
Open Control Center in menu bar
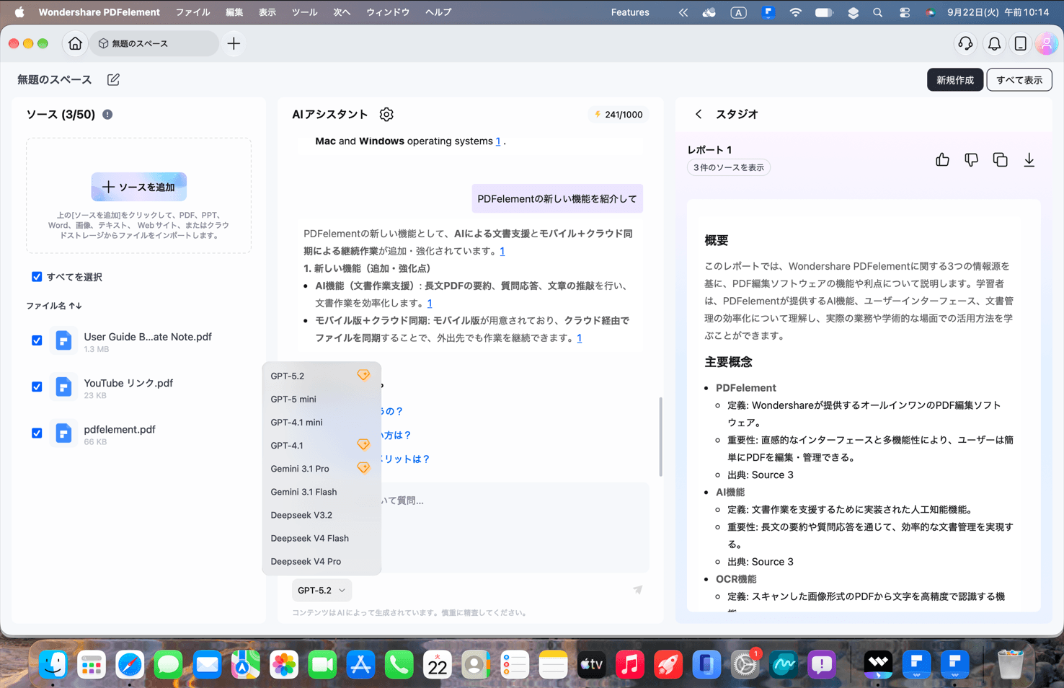(x=904, y=12)
